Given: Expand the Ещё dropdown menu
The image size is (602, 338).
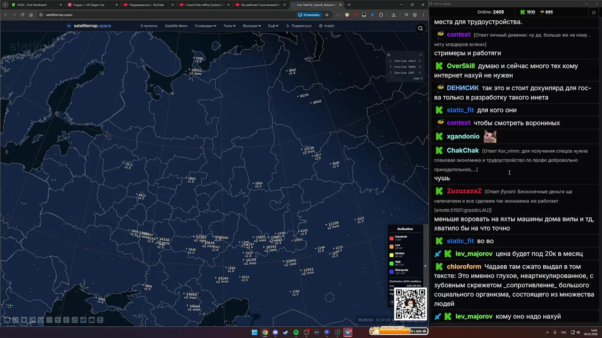Looking at the screenshot, I should (x=273, y=26).
